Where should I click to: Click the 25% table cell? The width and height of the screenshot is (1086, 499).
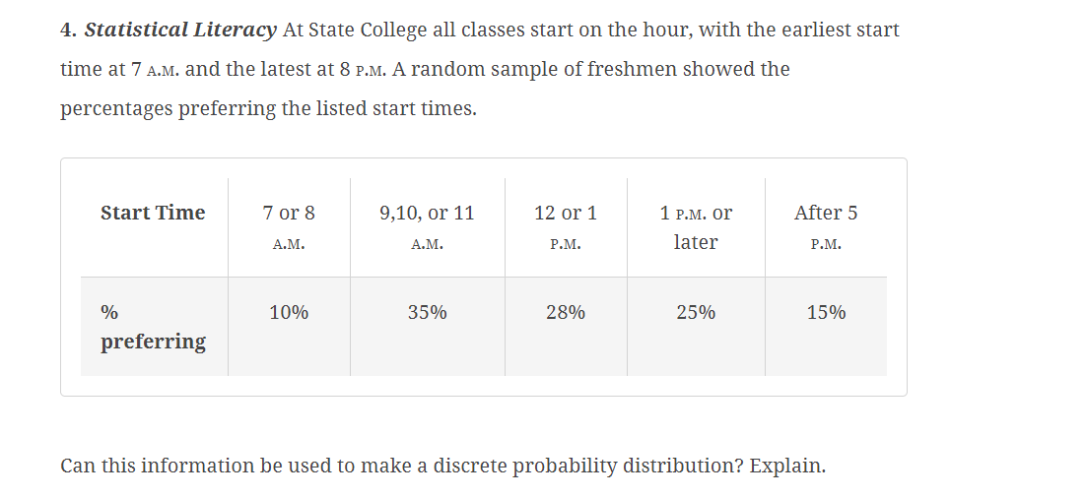696,327
